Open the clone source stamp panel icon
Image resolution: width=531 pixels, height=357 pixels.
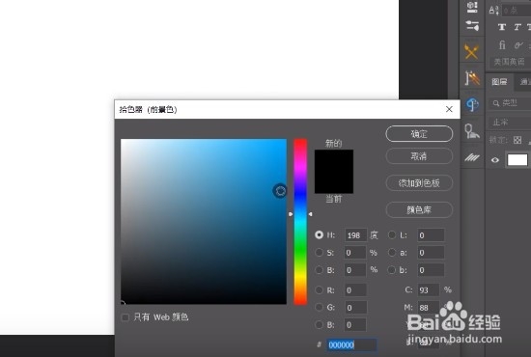(472, 131)
